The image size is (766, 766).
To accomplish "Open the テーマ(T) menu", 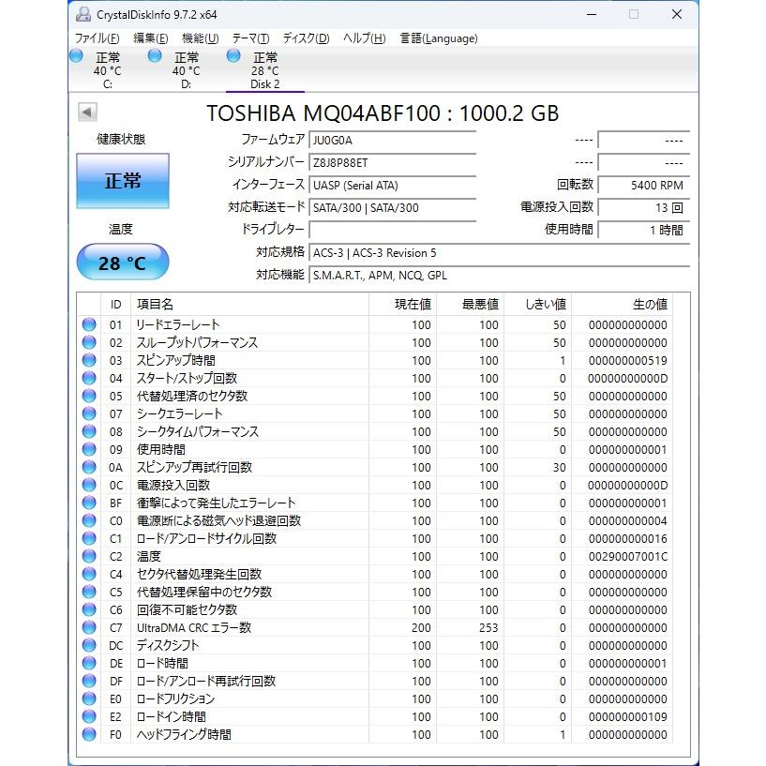I will pyautogui.click(x=250, y=38).
